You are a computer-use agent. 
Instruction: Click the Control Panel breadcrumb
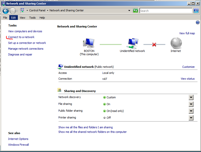37,10
